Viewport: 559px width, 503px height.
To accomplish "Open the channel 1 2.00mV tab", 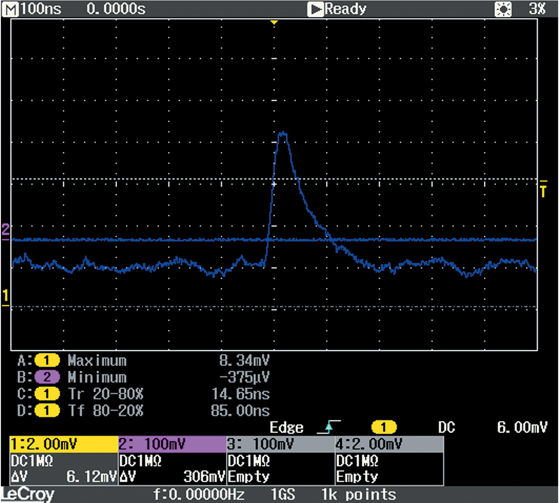I will tap(64, 444).
